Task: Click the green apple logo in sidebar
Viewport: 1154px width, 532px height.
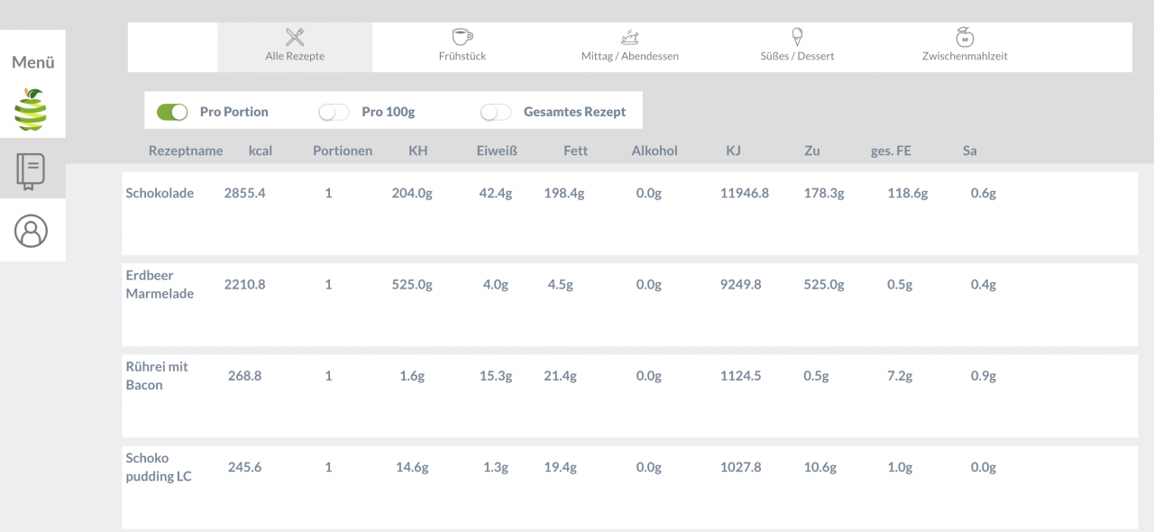Action: click(x=32, y=110)
